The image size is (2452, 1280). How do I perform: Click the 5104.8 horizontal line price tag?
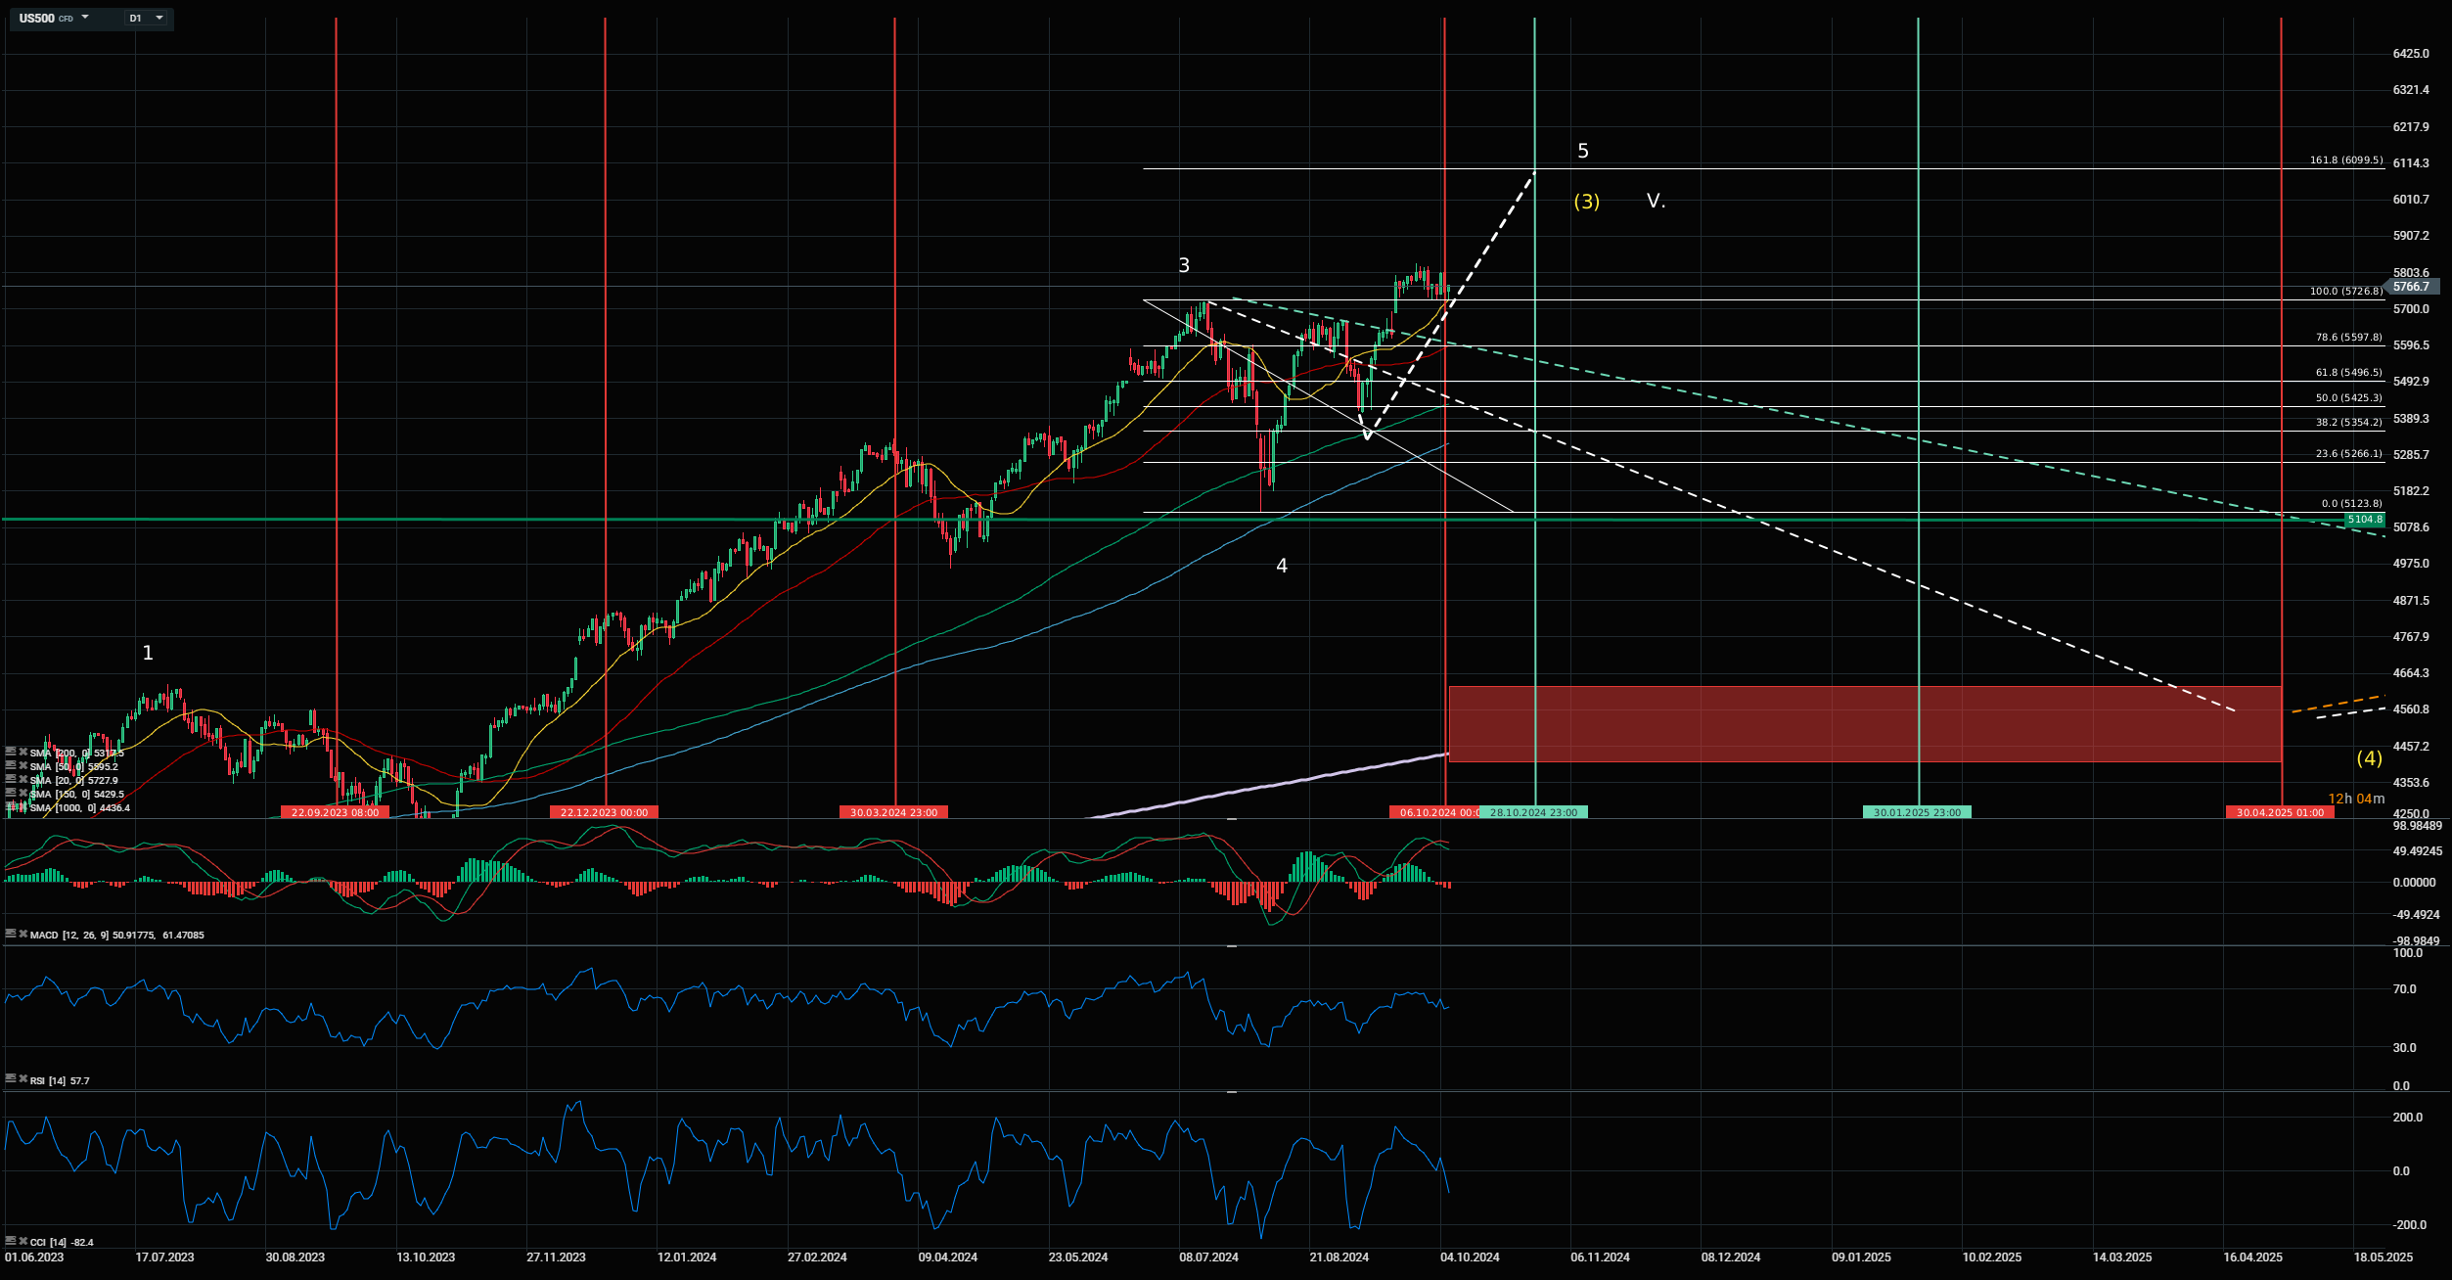pyautogui.click(x=2365, y=520)
